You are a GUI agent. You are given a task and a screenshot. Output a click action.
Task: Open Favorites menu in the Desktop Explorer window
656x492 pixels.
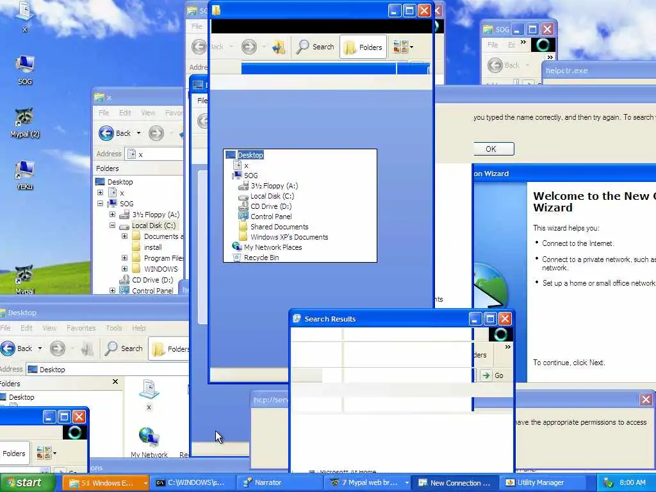click(81, 328)
